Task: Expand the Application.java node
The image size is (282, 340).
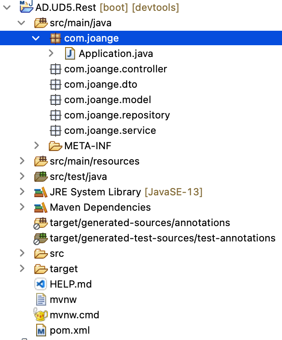Action: [x=51, y=54]
